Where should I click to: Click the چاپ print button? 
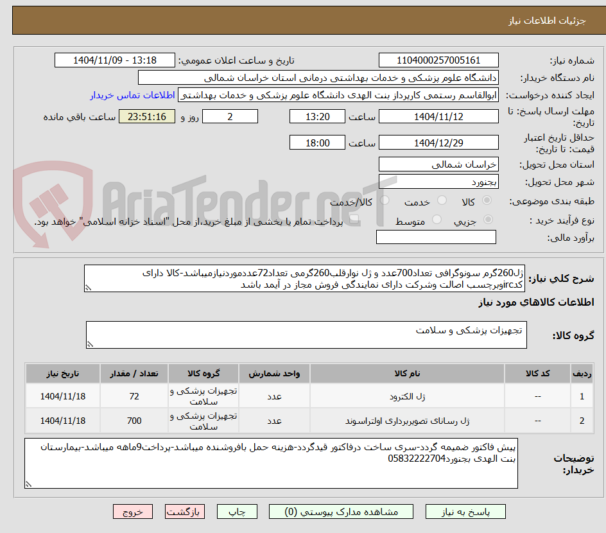tap(237, 512)
